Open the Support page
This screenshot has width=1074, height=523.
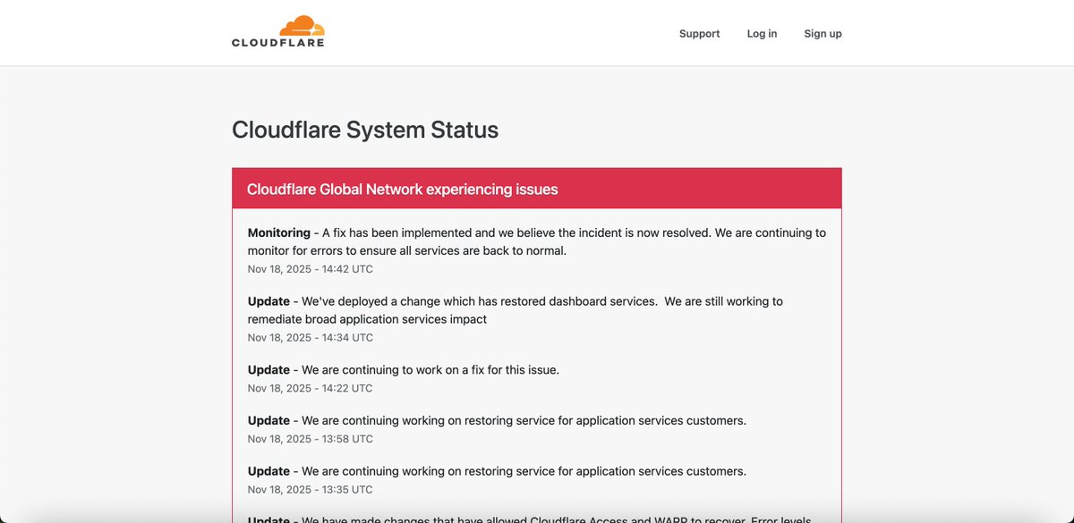(698, 33)
